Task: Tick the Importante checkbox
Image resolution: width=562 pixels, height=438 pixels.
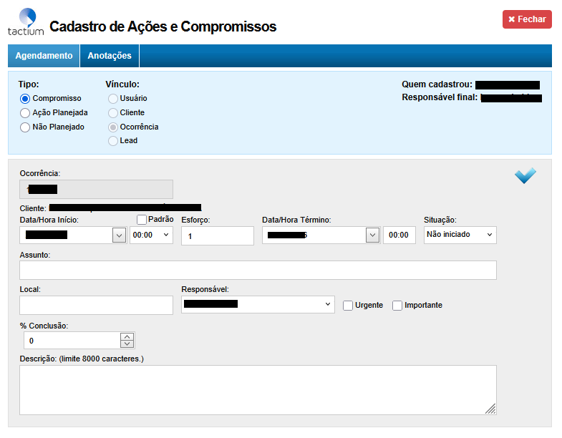Action: click(397, 306)
